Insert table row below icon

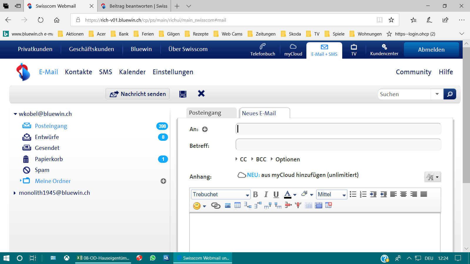pos(248,205)
